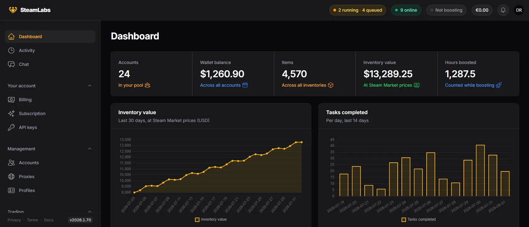Collapse the Your account section

click(90, 86)
